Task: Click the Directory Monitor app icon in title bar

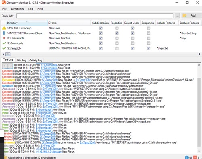Action: point(4,2)
